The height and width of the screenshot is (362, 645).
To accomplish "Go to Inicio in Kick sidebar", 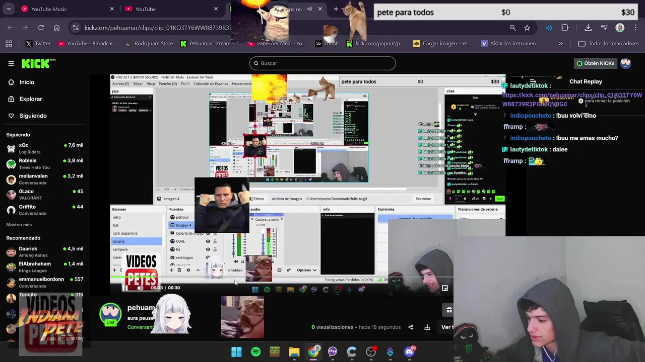I will tap(27, 82).
